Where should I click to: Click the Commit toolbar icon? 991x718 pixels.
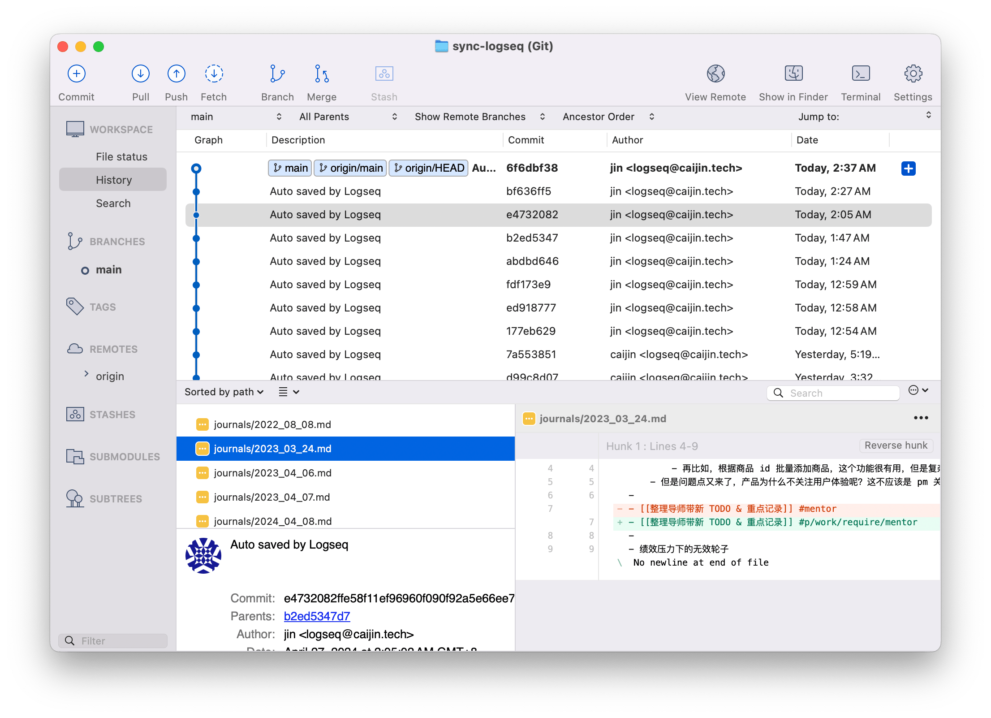click(77, 74)
